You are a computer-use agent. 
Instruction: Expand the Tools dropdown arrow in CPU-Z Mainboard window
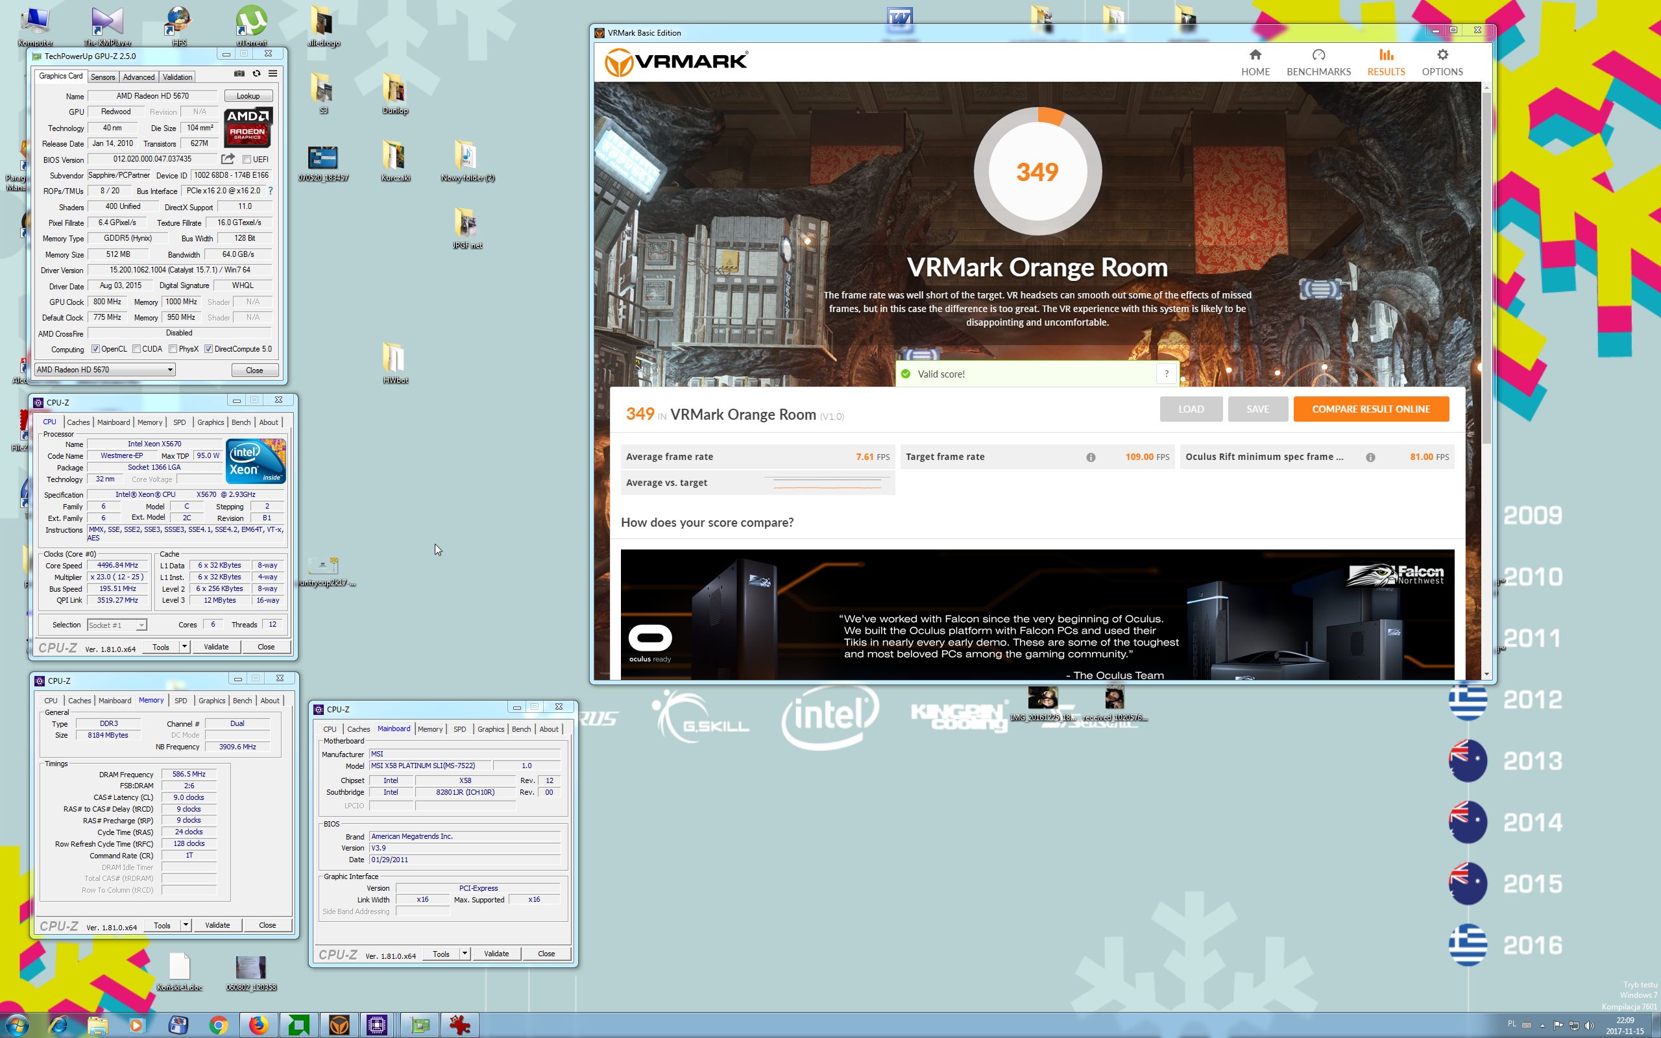tap(465, 954)
